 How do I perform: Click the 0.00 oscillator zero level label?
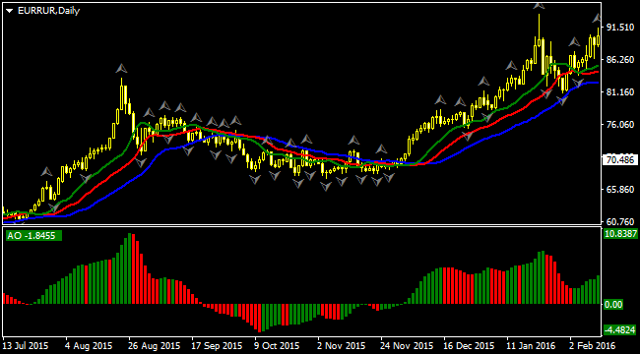(613, 304)
